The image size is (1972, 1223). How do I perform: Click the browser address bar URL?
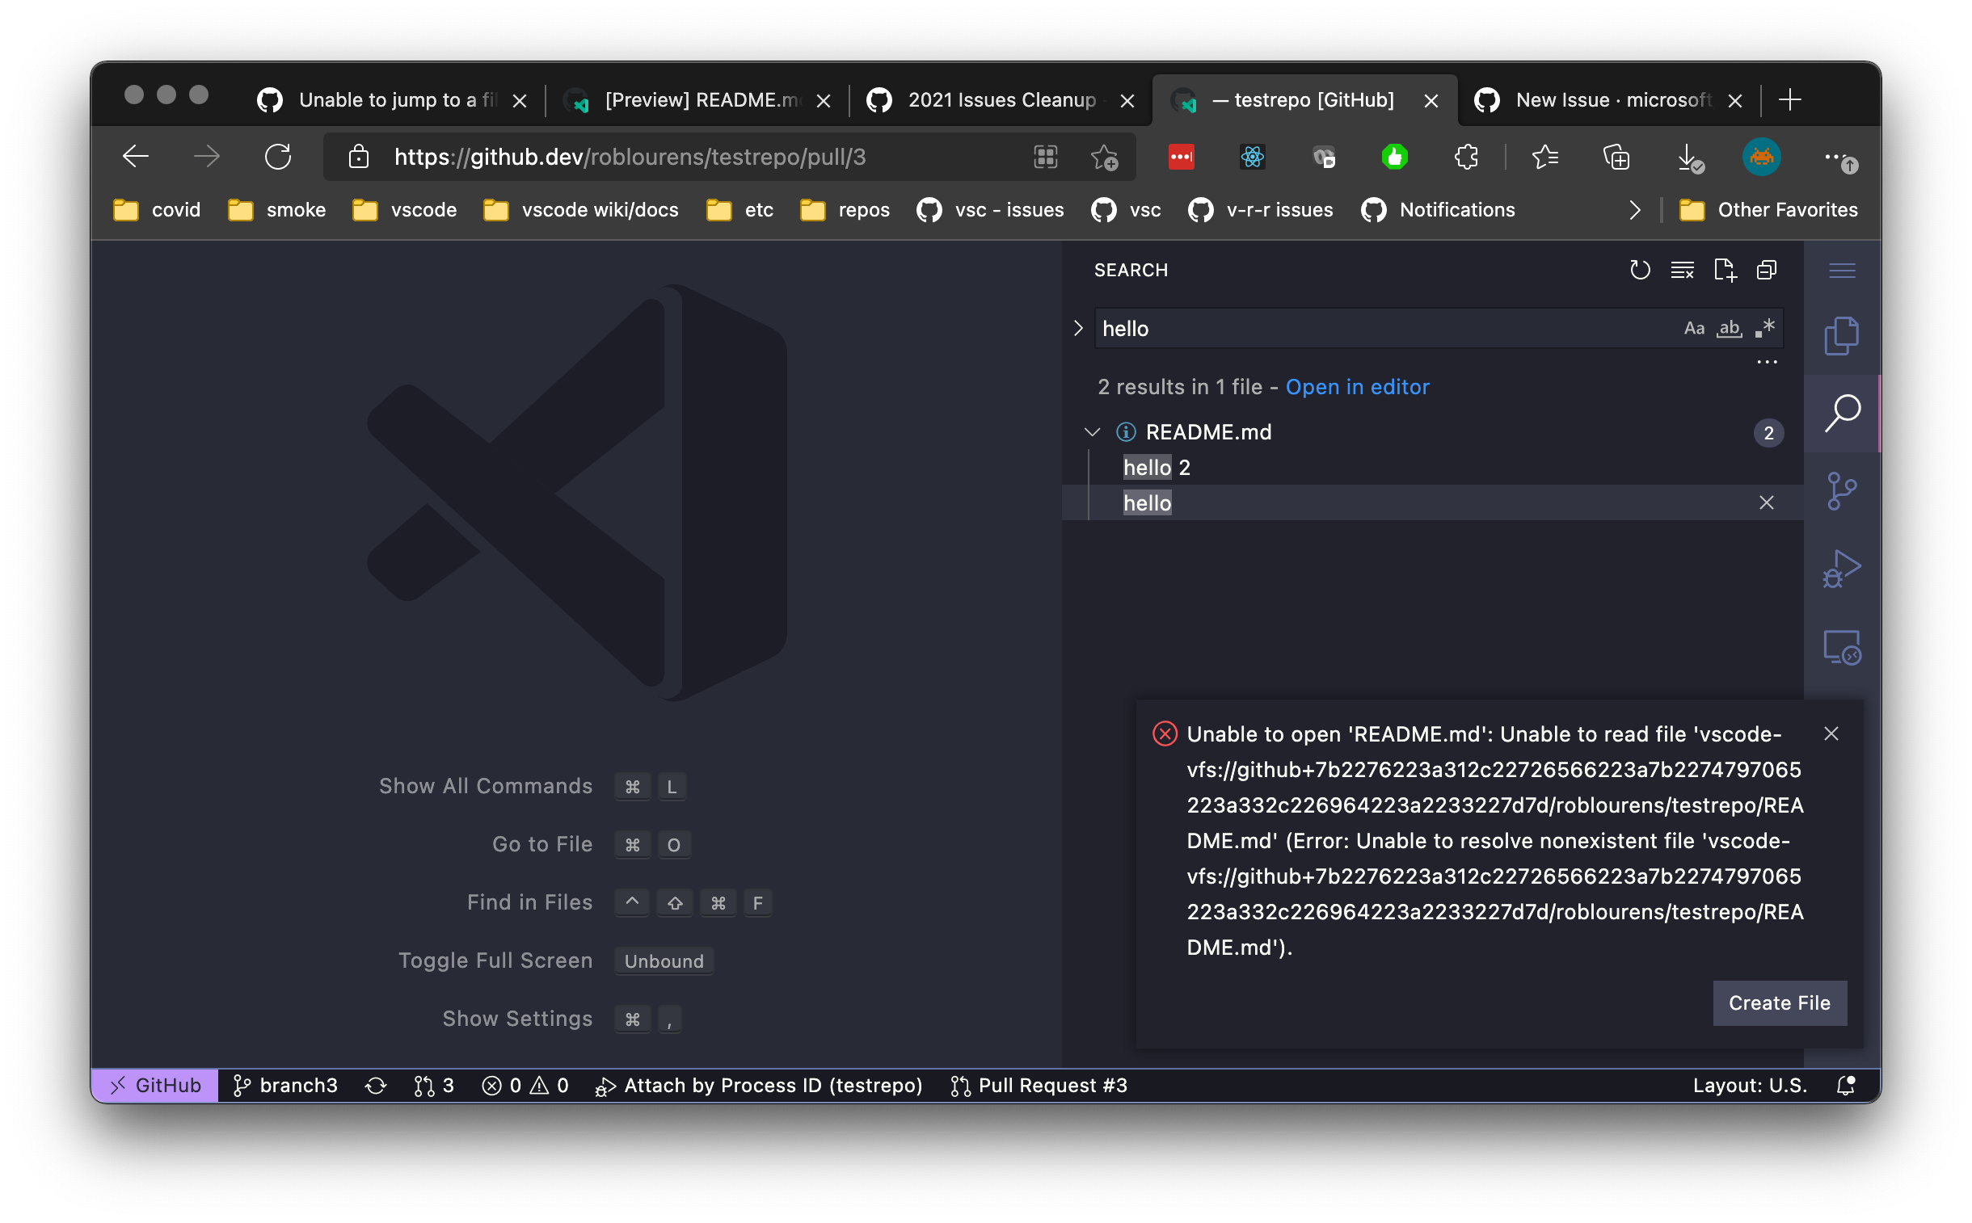(x=629, y=157)
